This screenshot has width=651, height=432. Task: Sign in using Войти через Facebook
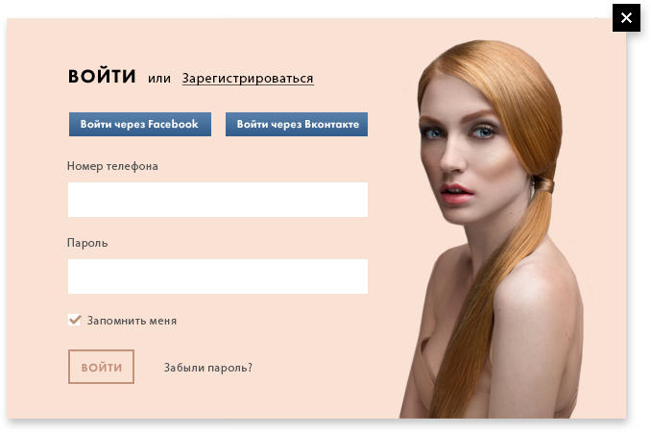click(x=140, y=124)
